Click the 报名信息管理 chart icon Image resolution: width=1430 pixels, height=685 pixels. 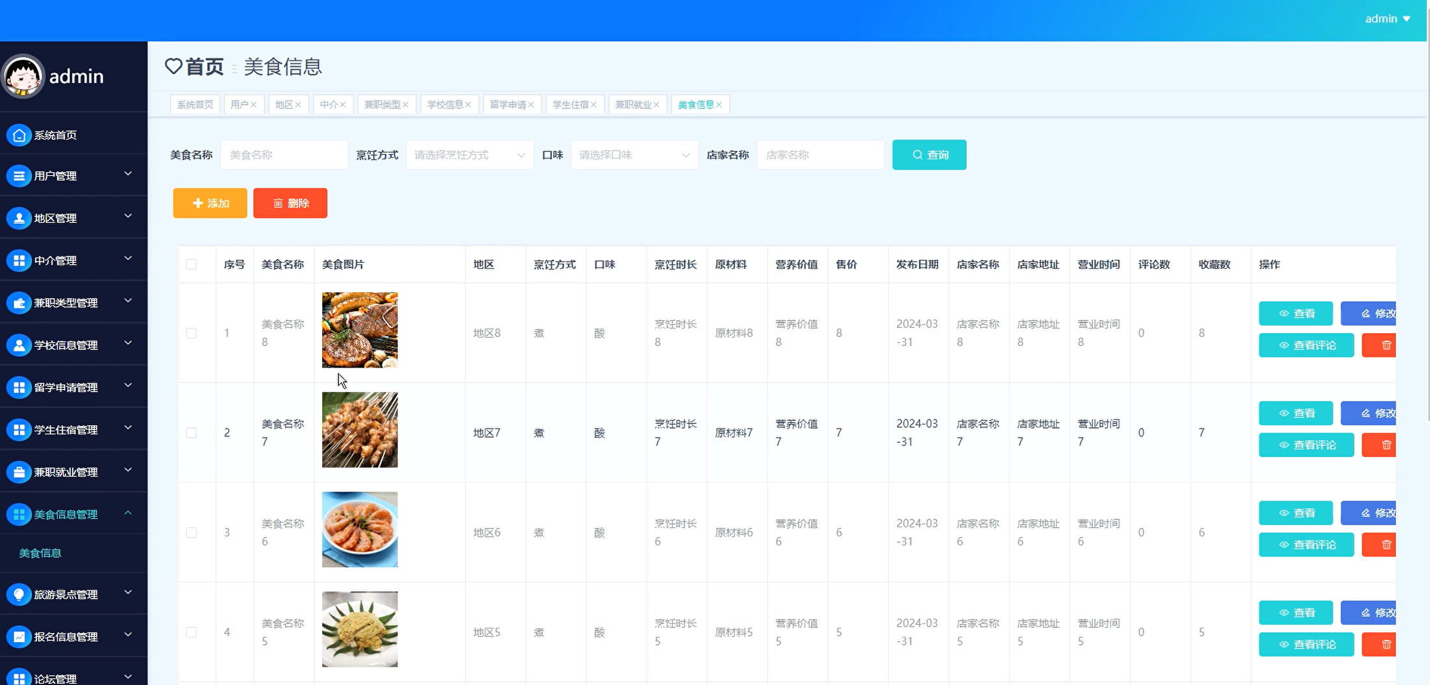tap(19, 637)
